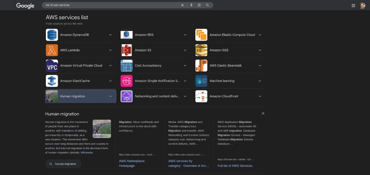This screenshot has height=175, width=370.
Task: Click the docs.aws.amazon.com source URL
Action: [186, 155]
